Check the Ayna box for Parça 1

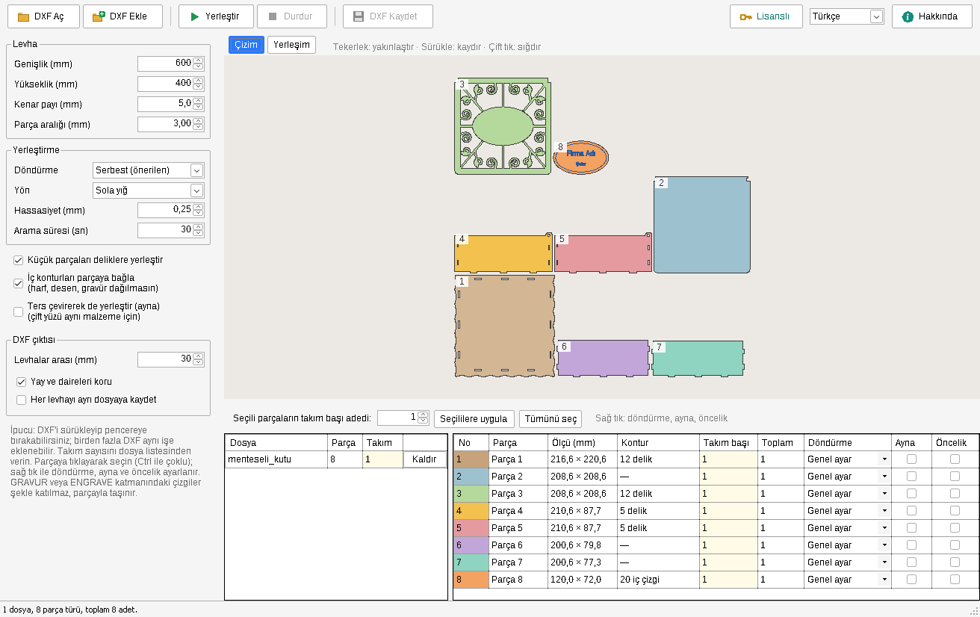point(911,459)
